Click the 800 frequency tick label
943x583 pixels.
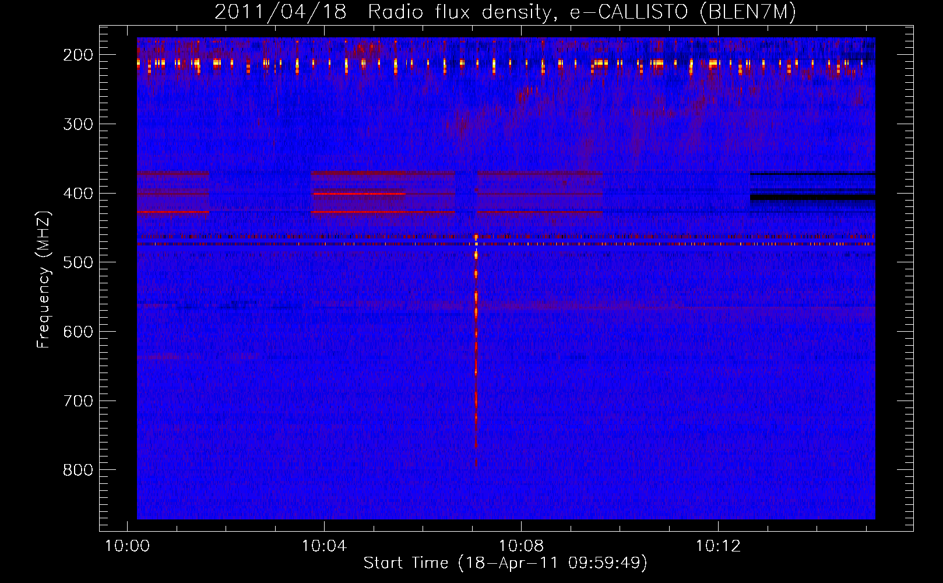coord(78,470)
